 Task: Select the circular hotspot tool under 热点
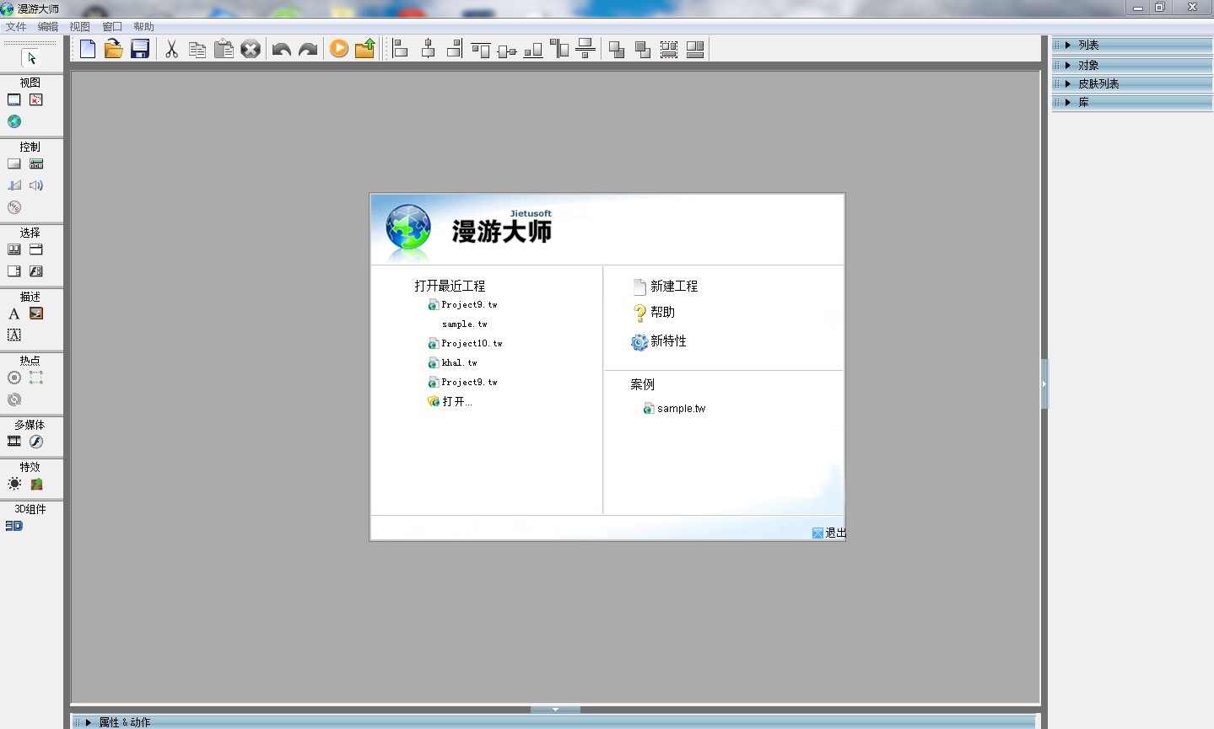(x=14, y=378)
